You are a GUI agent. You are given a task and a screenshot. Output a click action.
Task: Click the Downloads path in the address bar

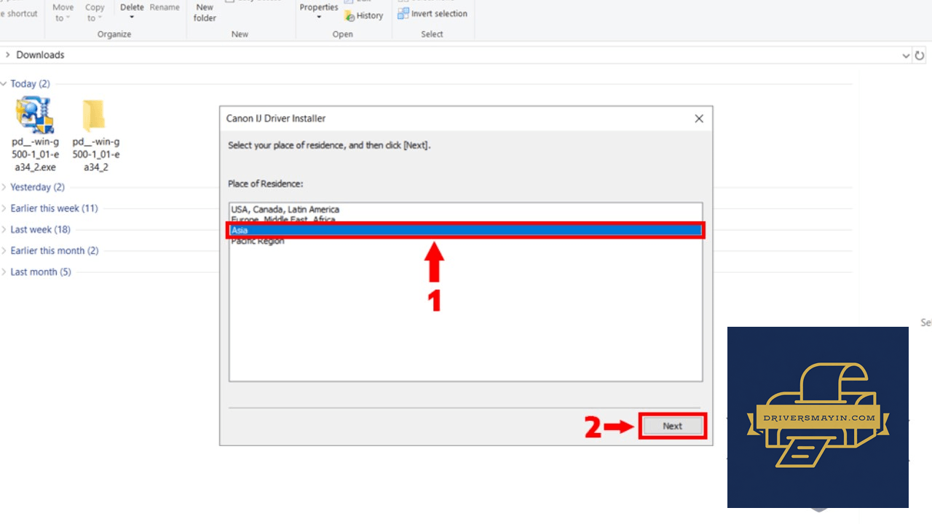pos(40,55)
